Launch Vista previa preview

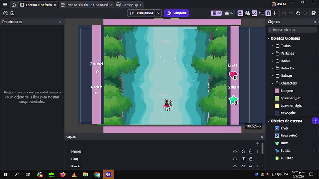pyautogui.click(x=141, y=13)
